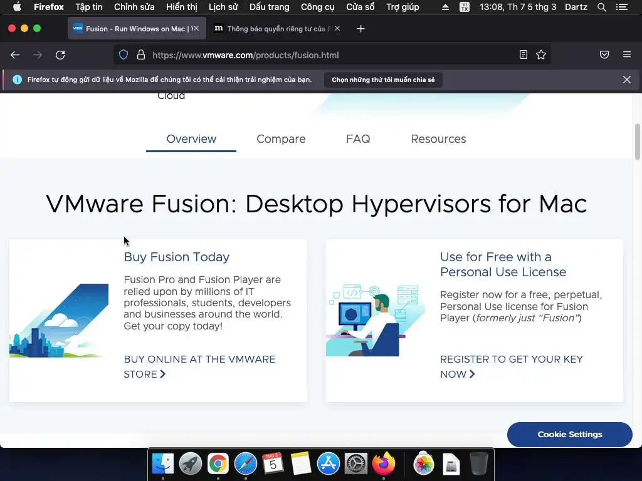This screenshot has height=481, width=642.
Task: Go back with the browser back arrow
Action: click(x=15, y=55)
